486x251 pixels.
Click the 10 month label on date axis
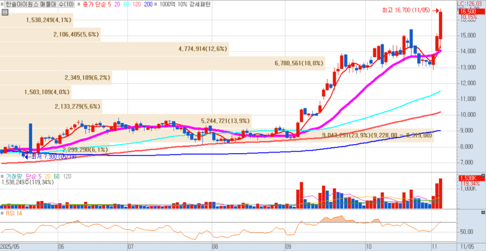[369, 247]
